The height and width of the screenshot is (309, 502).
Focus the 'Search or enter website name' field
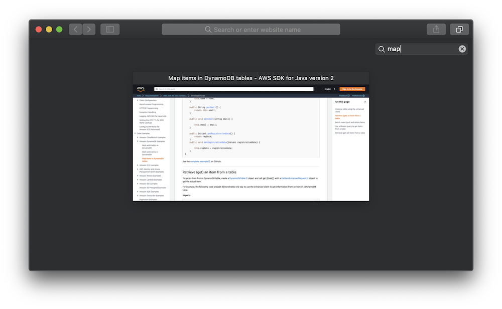251,30
